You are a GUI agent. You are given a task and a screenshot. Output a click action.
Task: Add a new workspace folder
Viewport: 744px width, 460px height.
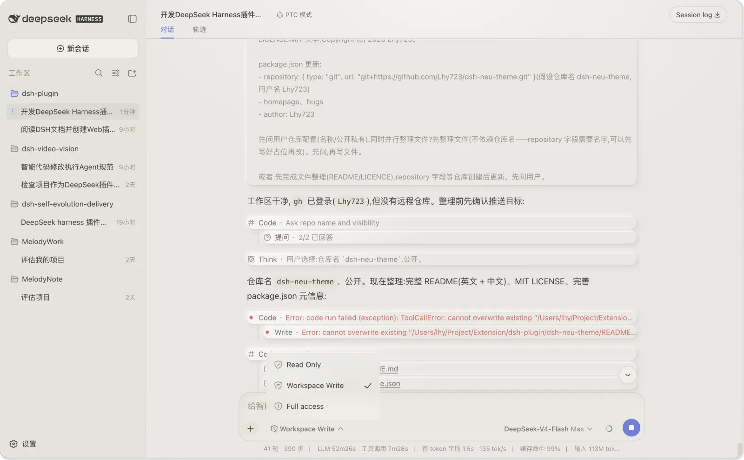pyautogui.click(x=132, y=73)
